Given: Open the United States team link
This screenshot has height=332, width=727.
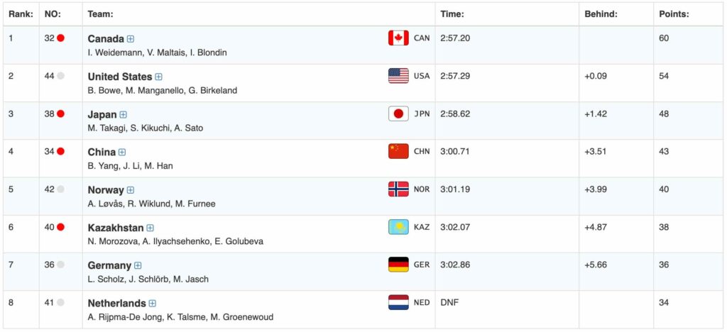Looking at the screenshot, I should [x=119, y=77].
